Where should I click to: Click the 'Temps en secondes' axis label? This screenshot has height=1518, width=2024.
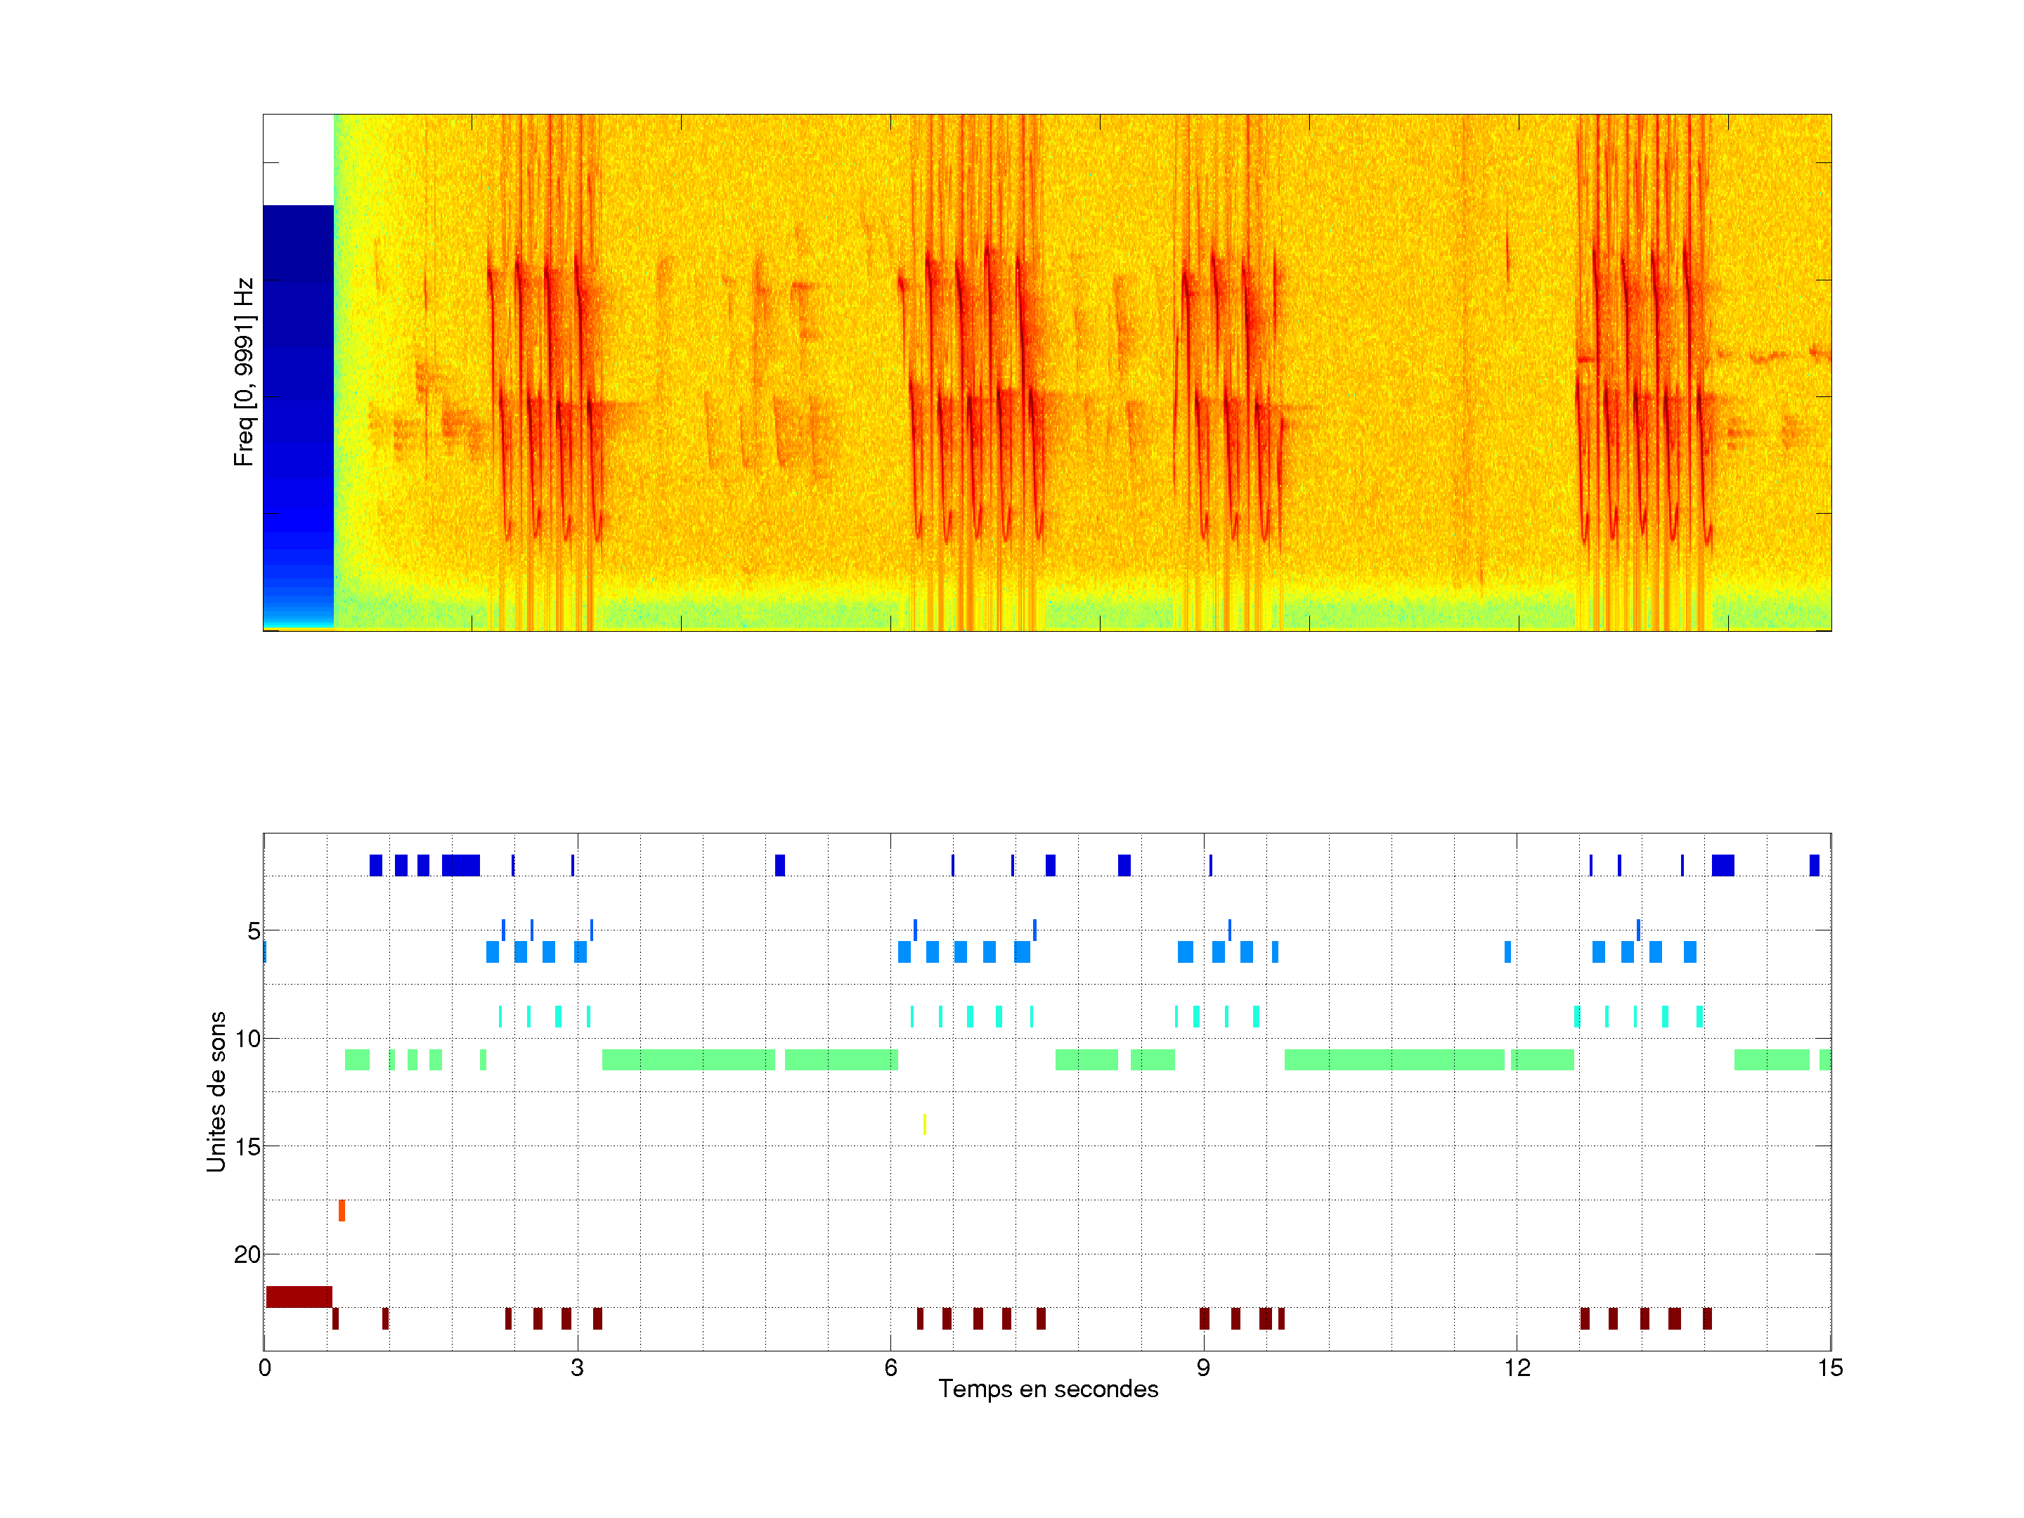(1048, 1389)
